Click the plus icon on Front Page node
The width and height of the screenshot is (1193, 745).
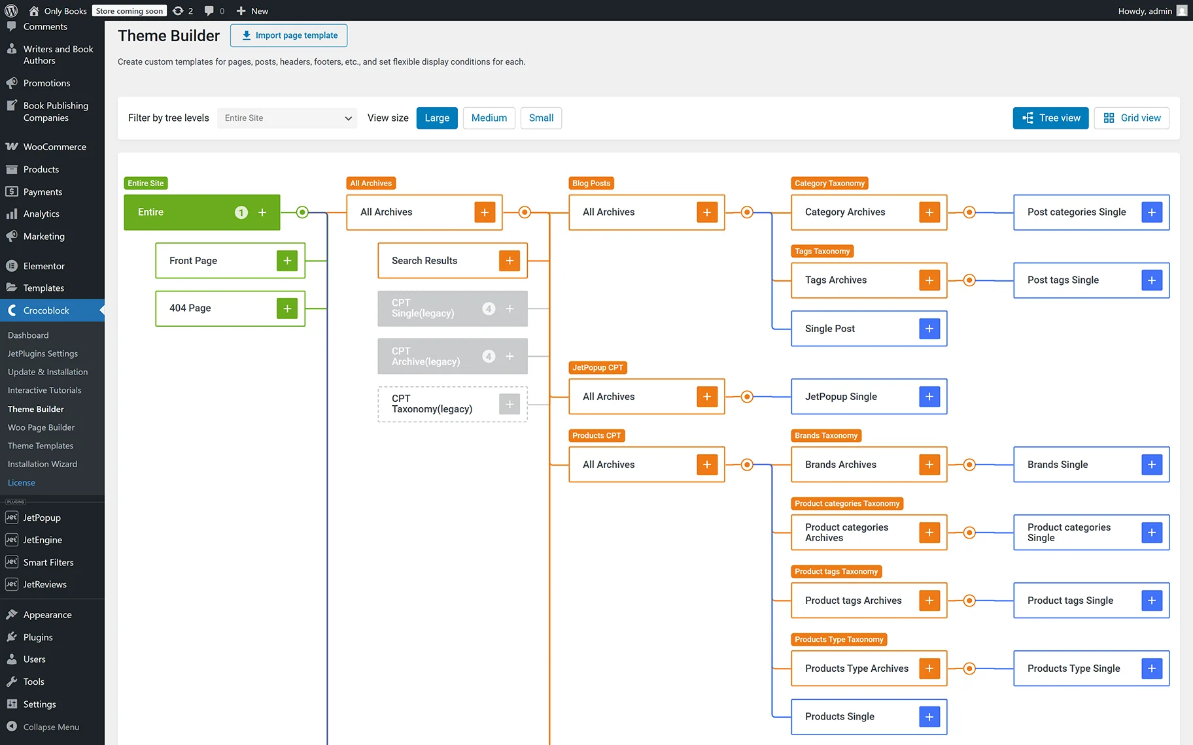pos(287,261)
